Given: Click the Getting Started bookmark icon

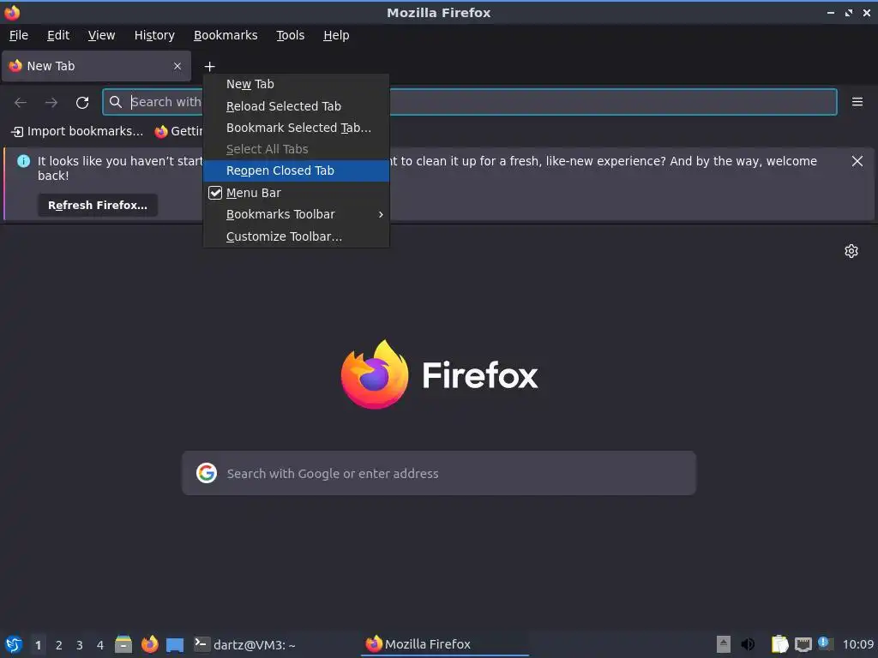Looking at the screenshot, I should (x=161, y=131).
